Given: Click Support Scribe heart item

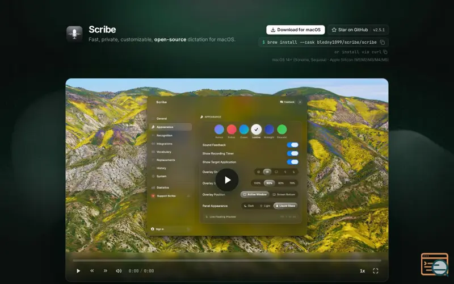Looking at the screenshot, I should click(171, 196).
